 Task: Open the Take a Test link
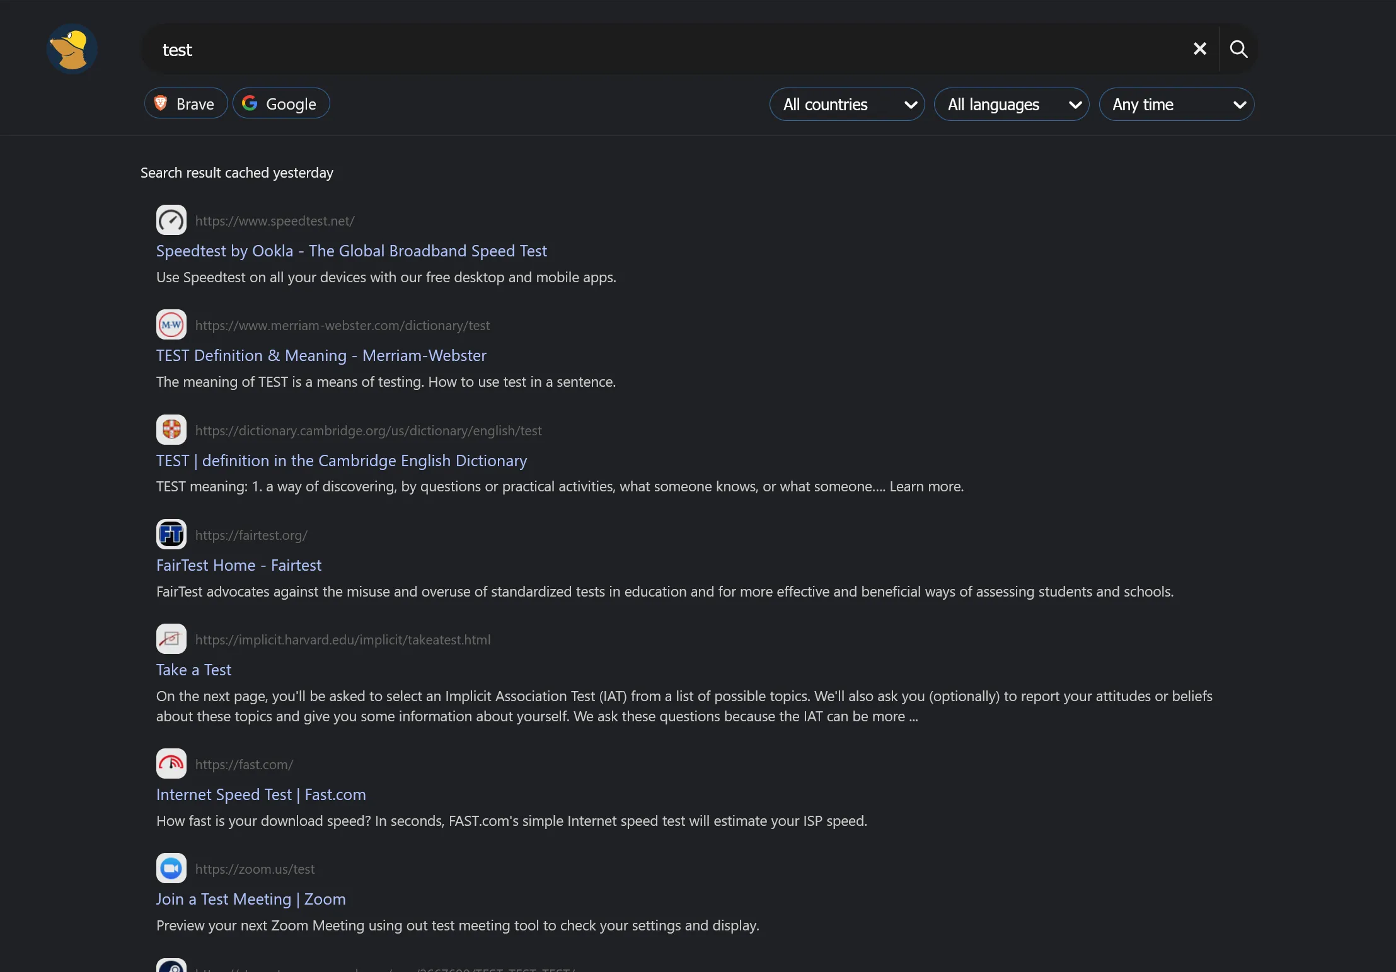193,670
